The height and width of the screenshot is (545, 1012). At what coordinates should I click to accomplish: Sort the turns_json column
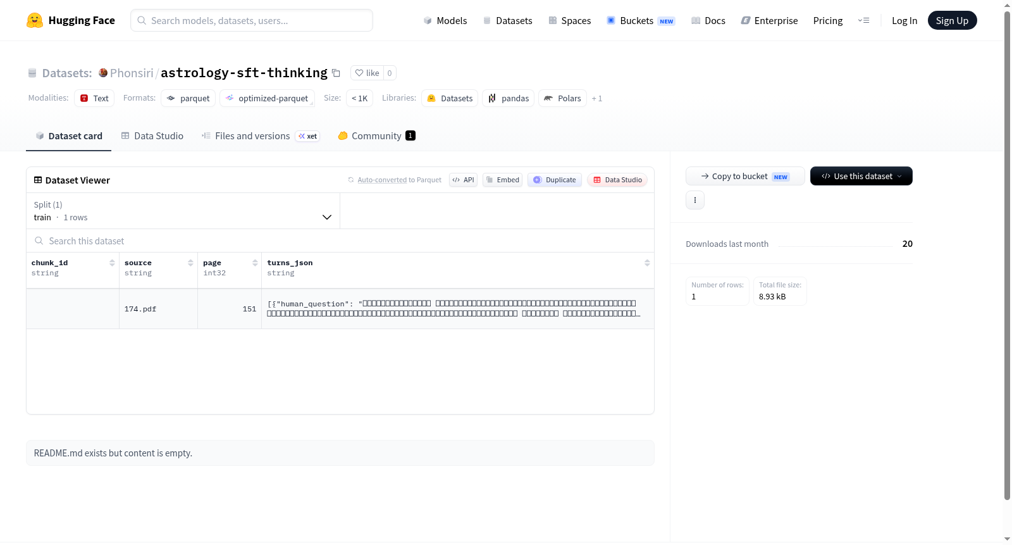tap(647, 263)
